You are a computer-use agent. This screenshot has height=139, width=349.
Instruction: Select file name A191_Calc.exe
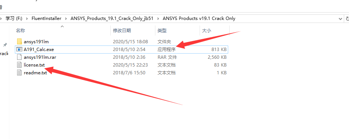pyautogui.click(x=39, y=50)
